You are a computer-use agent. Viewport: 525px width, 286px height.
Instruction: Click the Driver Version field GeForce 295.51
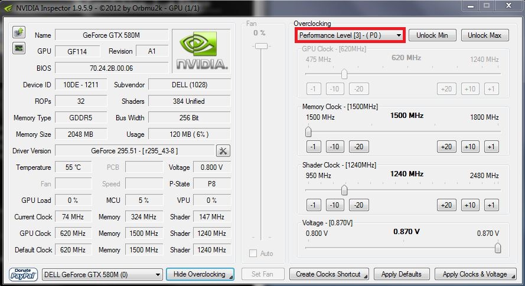135,151
